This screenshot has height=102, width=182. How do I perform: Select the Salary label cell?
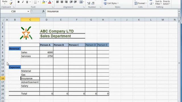click(30, 86)
